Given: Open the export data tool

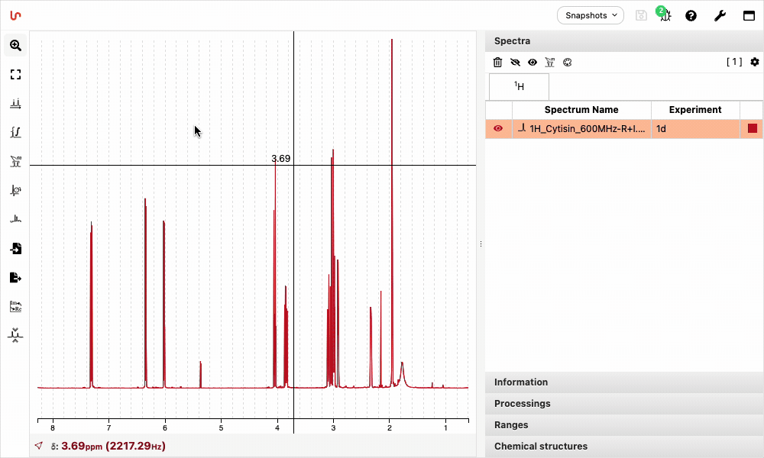Looking at the screenshot, I should tap(15, 277).
